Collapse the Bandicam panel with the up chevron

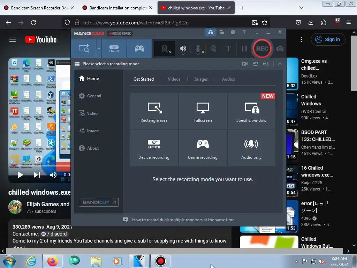point(280,64)
